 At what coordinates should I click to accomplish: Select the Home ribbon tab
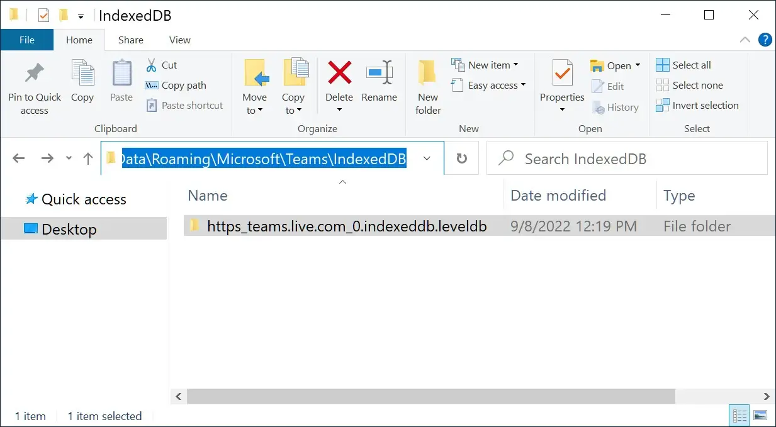(79, 40)
